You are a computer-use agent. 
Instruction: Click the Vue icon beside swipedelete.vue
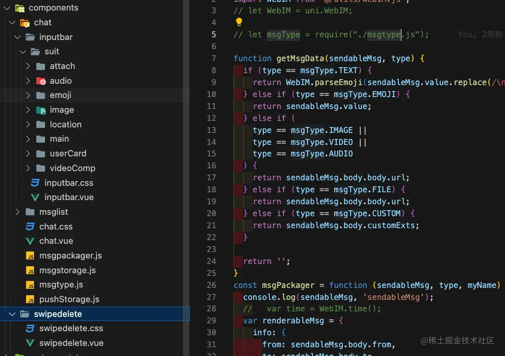point(30,343)
